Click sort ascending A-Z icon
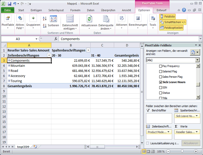Screen dimensions: 203x155 click(x=45, y=19)
